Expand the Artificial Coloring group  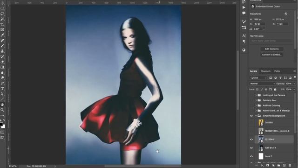pos(256,105)
